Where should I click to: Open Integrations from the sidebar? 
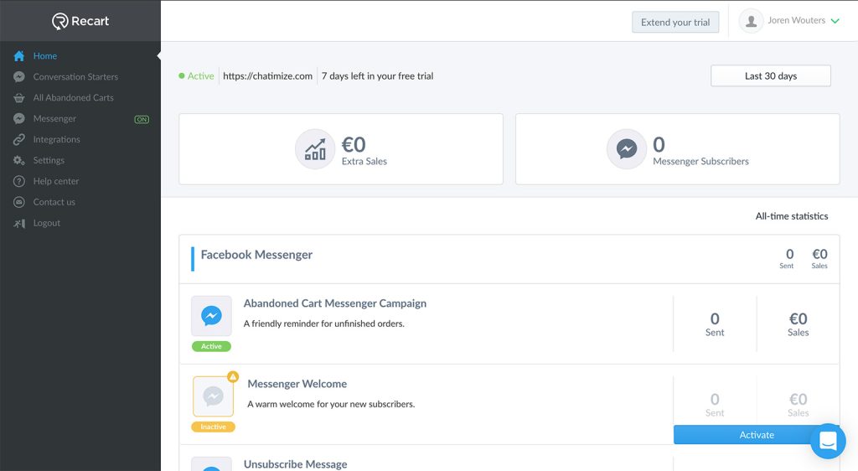click(x=56, y=140)
